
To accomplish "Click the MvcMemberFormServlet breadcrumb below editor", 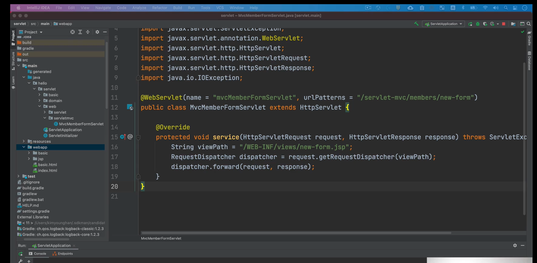I will 161,238.
